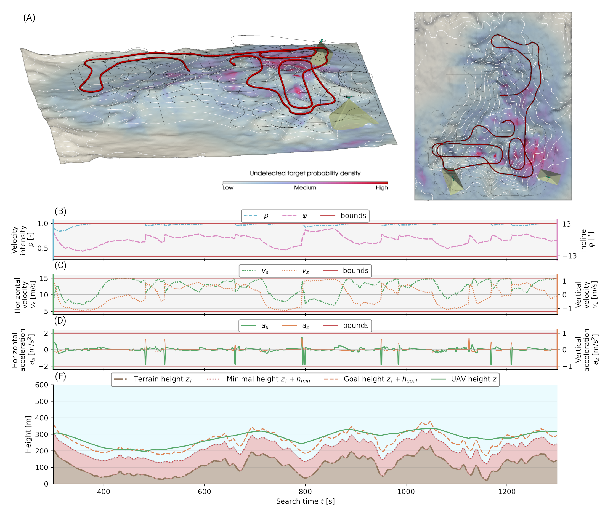Click the 'Search time t [s]' axis label
This screenshot has width=605, height=510.
[305, 502]
